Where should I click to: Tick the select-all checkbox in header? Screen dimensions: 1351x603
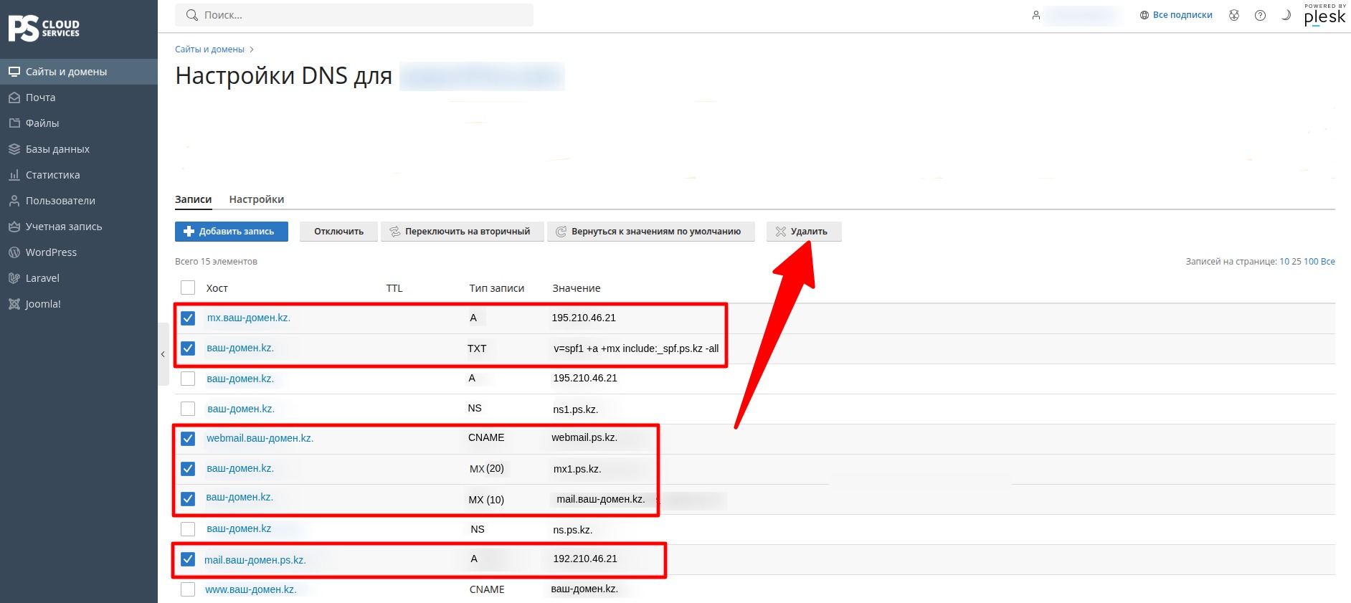click(188, 288)
